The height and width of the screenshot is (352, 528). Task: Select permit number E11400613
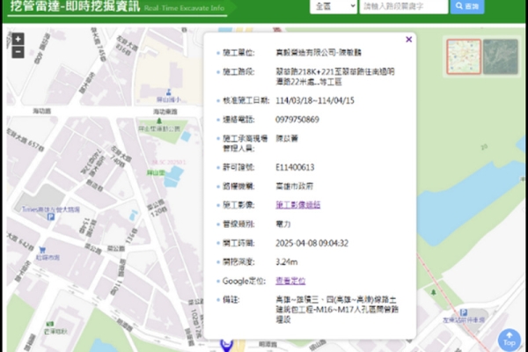[x=295, y=167]
